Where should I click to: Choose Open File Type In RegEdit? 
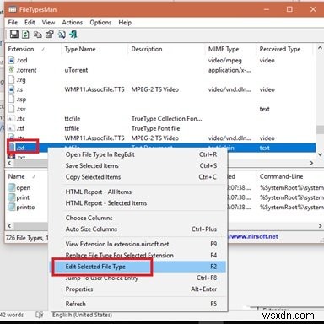138,154
